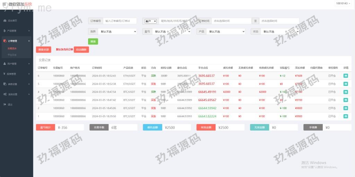Open details icon for order 5
Viewport: 355px width, 177px height.
(346, 84)
